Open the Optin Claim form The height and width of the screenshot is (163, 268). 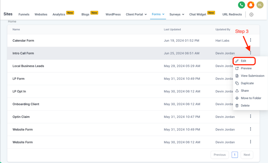(21, 117)
